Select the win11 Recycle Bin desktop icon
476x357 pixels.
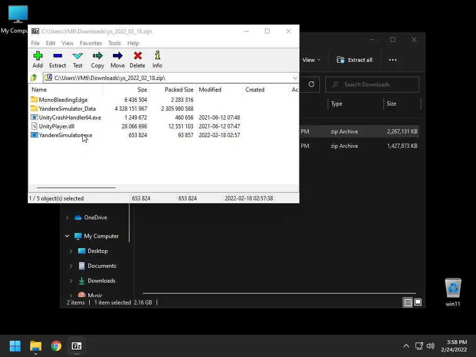pos(453,293)
